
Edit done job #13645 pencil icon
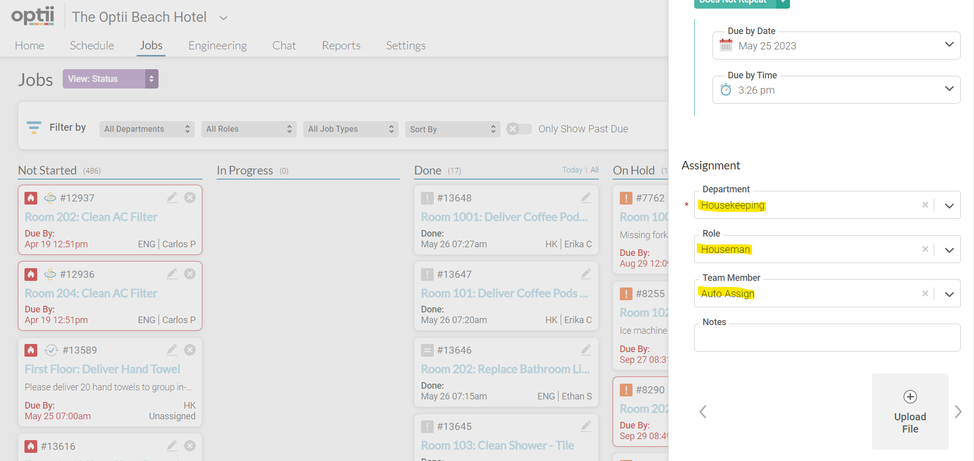586,426
